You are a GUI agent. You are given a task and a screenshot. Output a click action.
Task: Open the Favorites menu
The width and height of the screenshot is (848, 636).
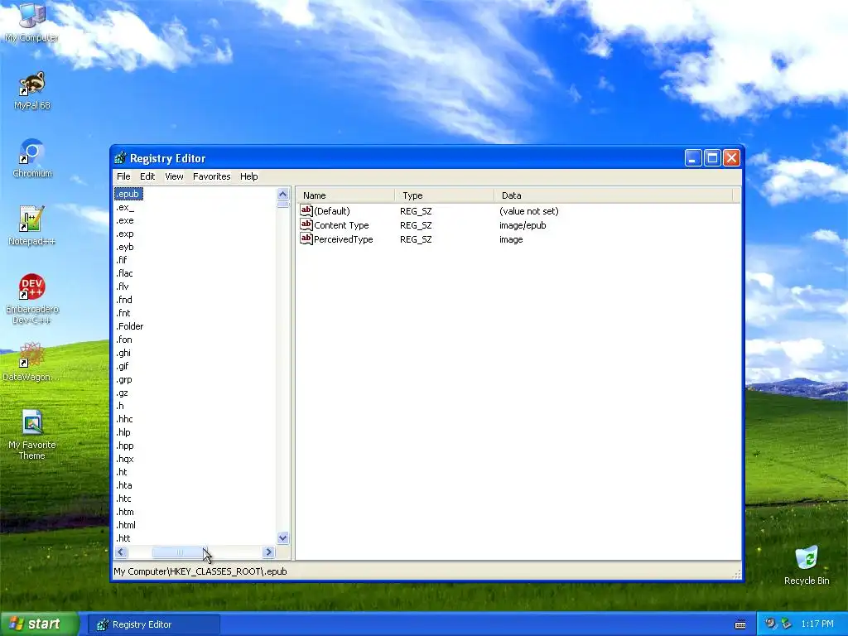click(211, 176)
